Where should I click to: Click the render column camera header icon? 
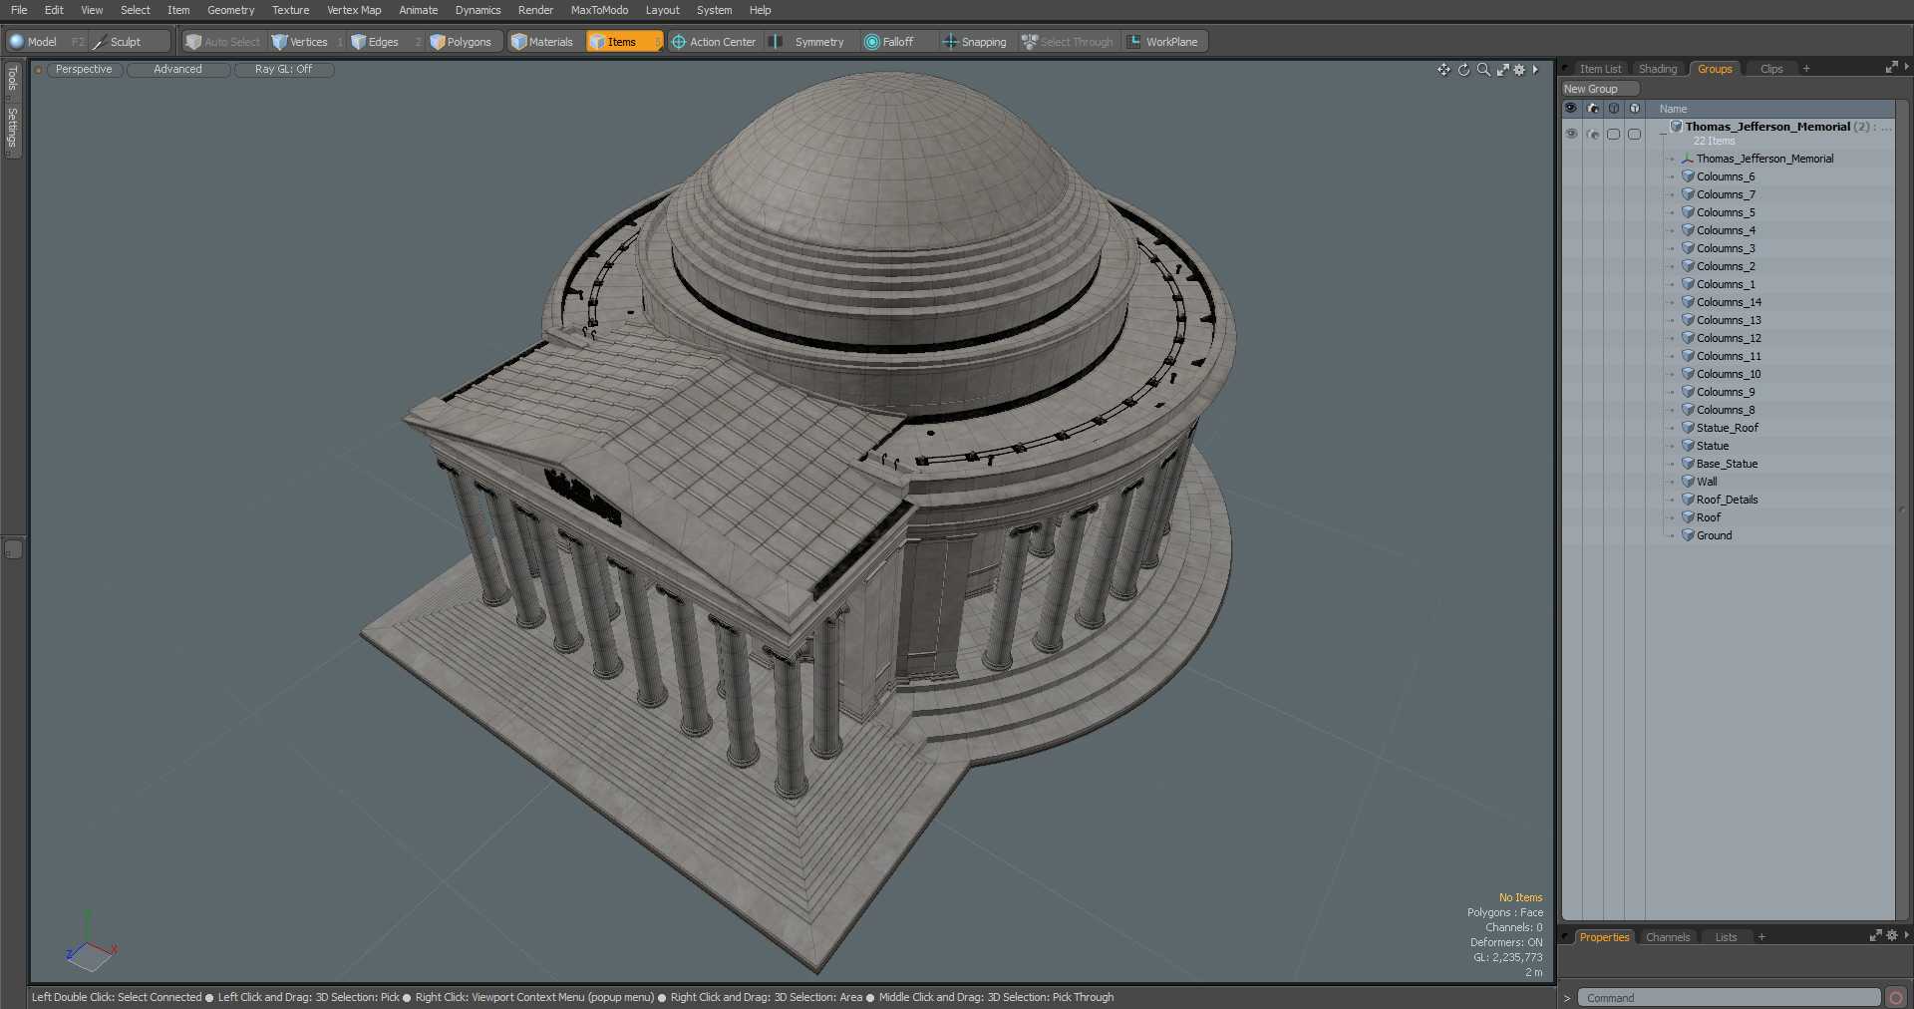point(1592,109)
